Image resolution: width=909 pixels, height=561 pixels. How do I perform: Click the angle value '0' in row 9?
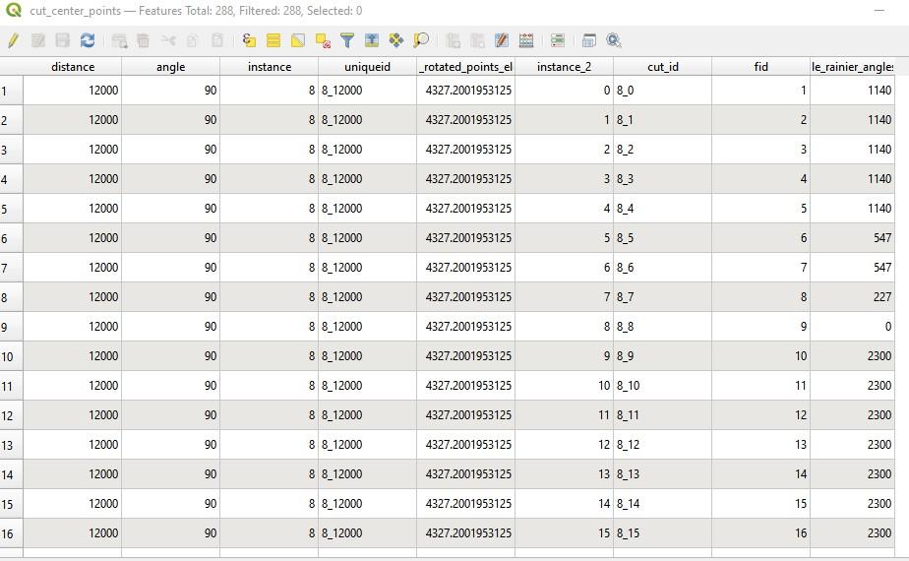(x=888, y=327)
